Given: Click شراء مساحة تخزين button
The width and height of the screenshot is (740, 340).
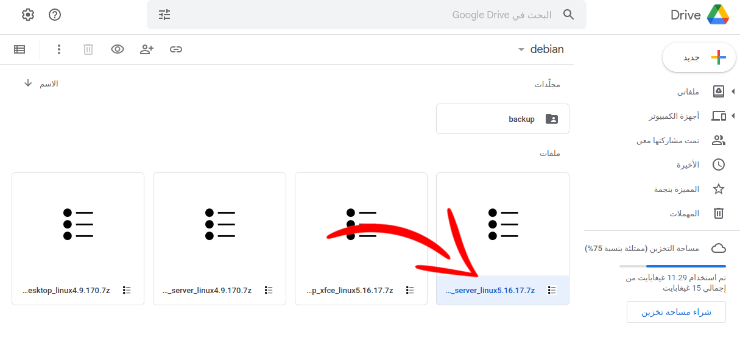Looking at the screenshot, I should click(x=676, y=312).
